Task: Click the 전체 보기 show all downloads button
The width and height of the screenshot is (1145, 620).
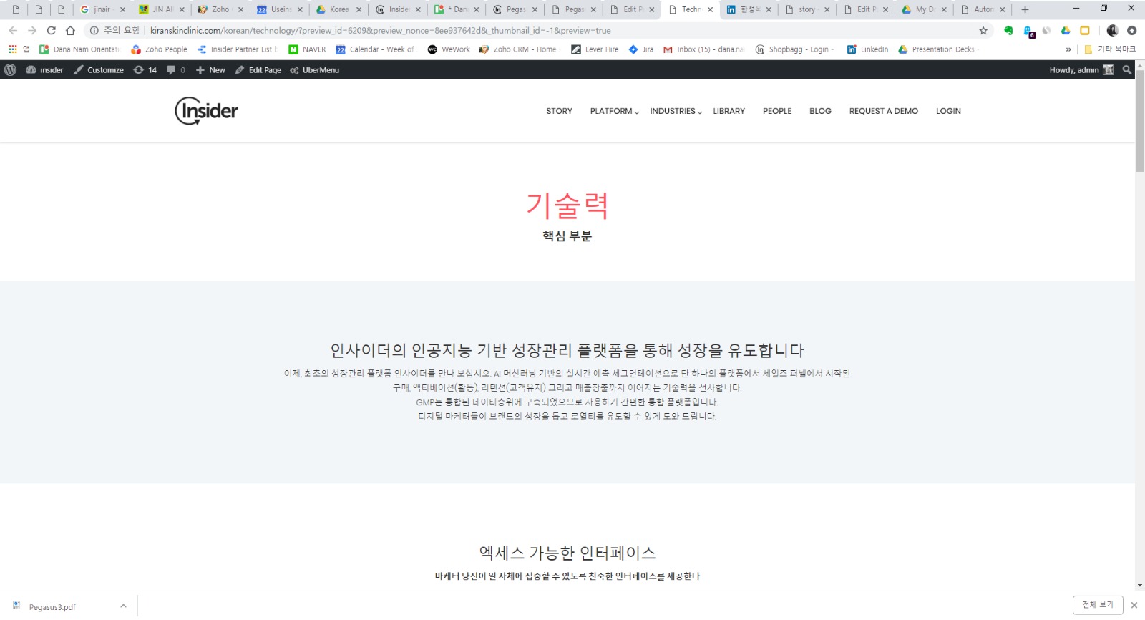Action: coord(1097,605)
